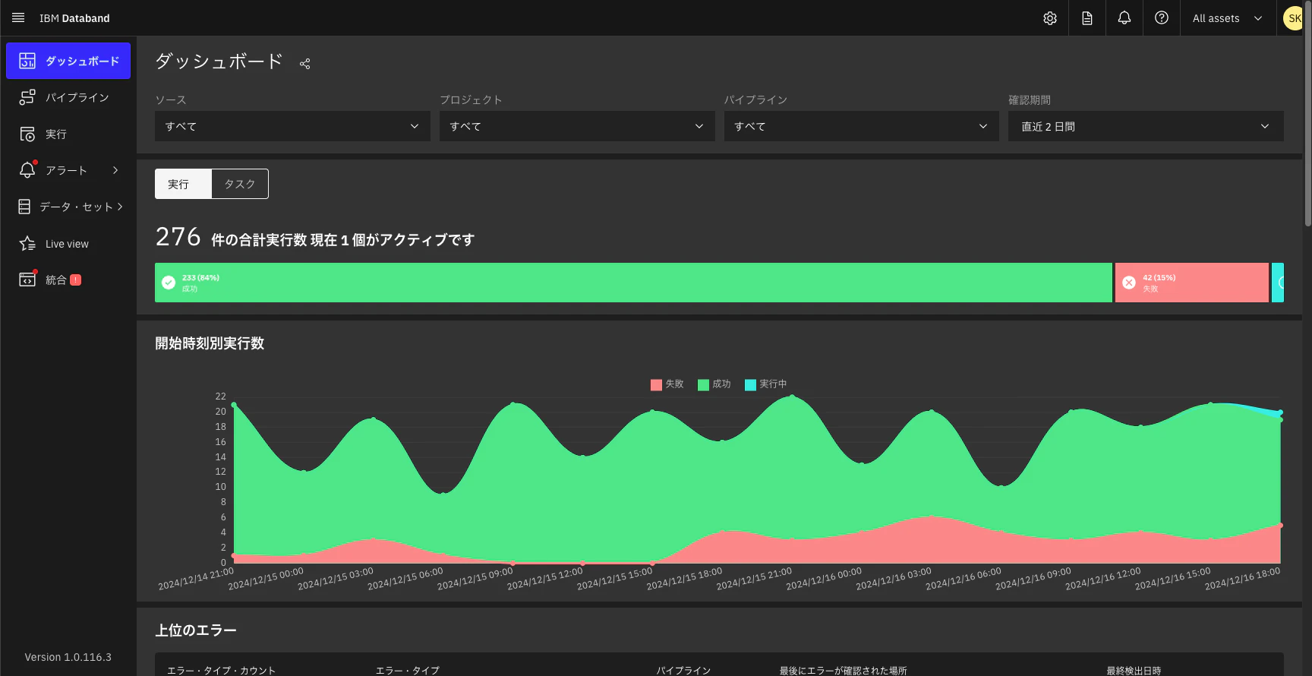Open the documentation page icon

[x=1087, y=18]
